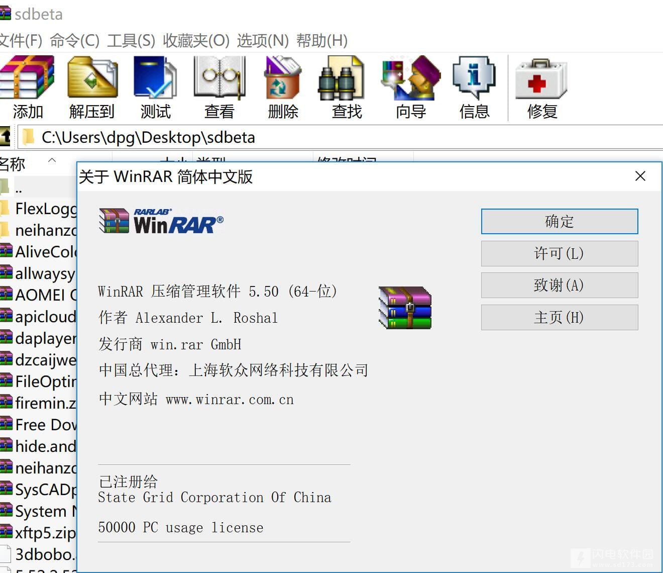Select the Free Dow archive in the file list
This screenshot has width=663, height=573.
(x=38, y=424)
